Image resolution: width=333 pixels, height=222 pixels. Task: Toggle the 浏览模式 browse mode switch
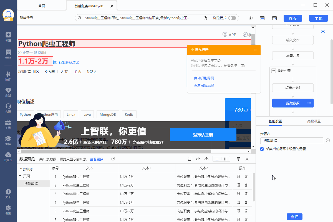[232, 18]
